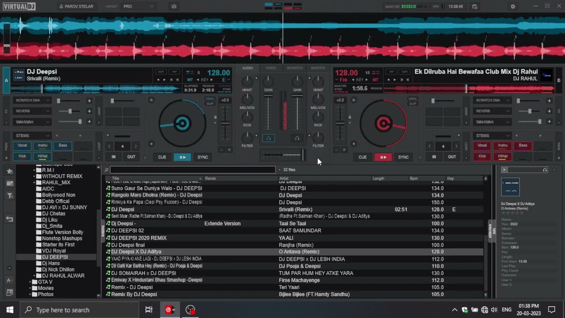Switch to the SCRATCH mixer tab

pos(294,68)
